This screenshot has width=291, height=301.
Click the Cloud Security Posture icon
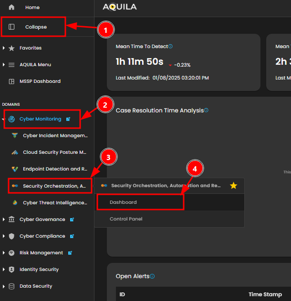click(x=14, y=152)
